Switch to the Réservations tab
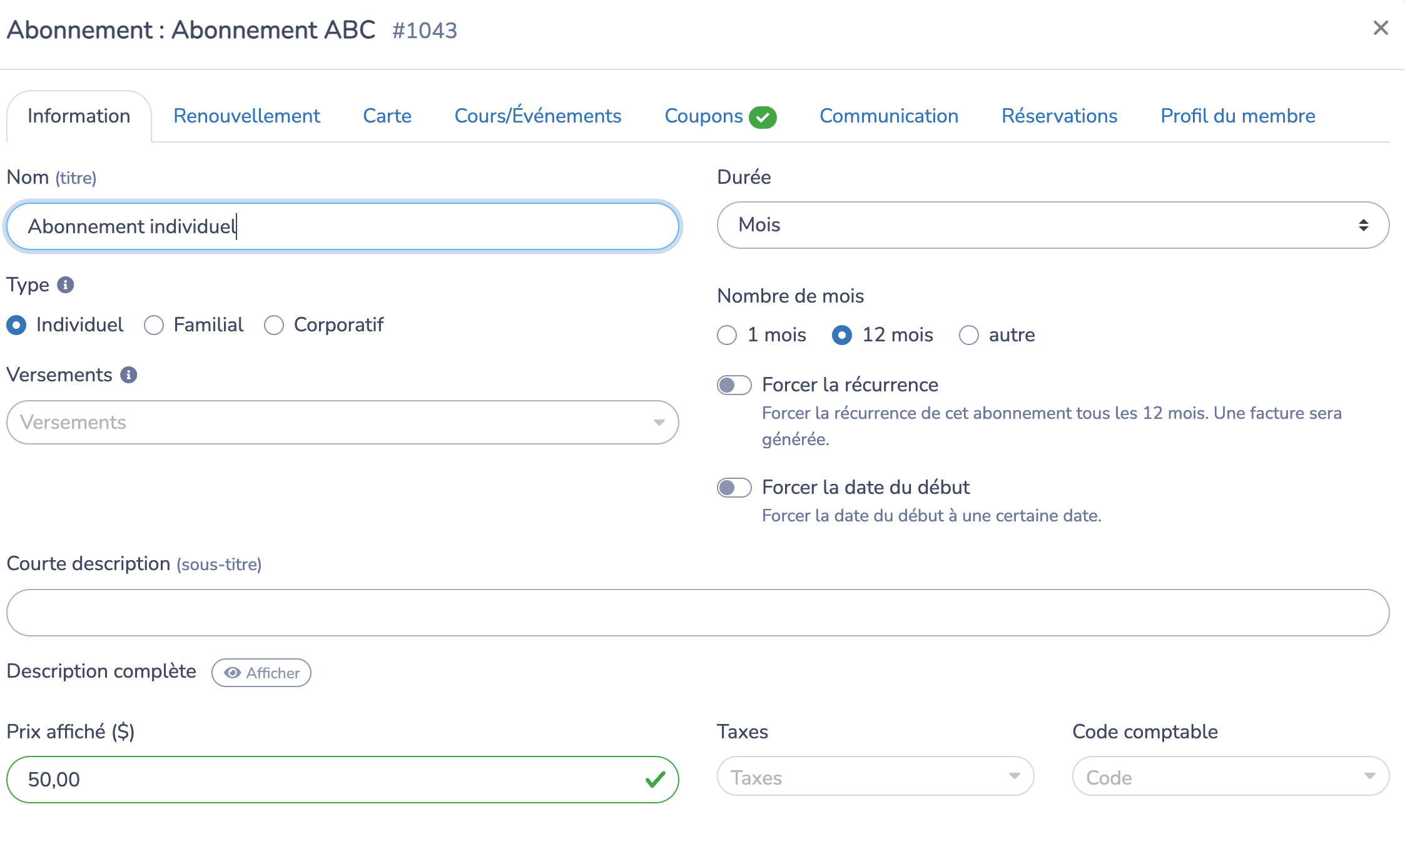This screenshot has height=854, width=1405. [x=1060, y=116]
